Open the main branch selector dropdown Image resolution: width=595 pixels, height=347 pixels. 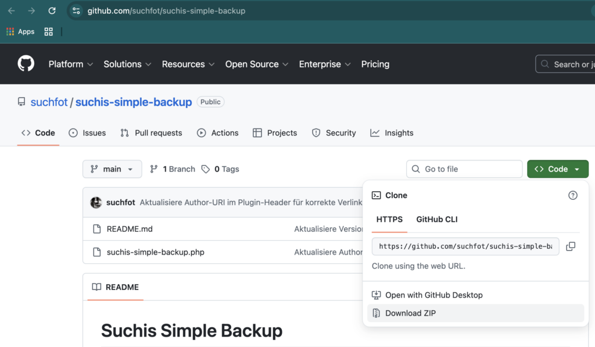pos(112,169)
